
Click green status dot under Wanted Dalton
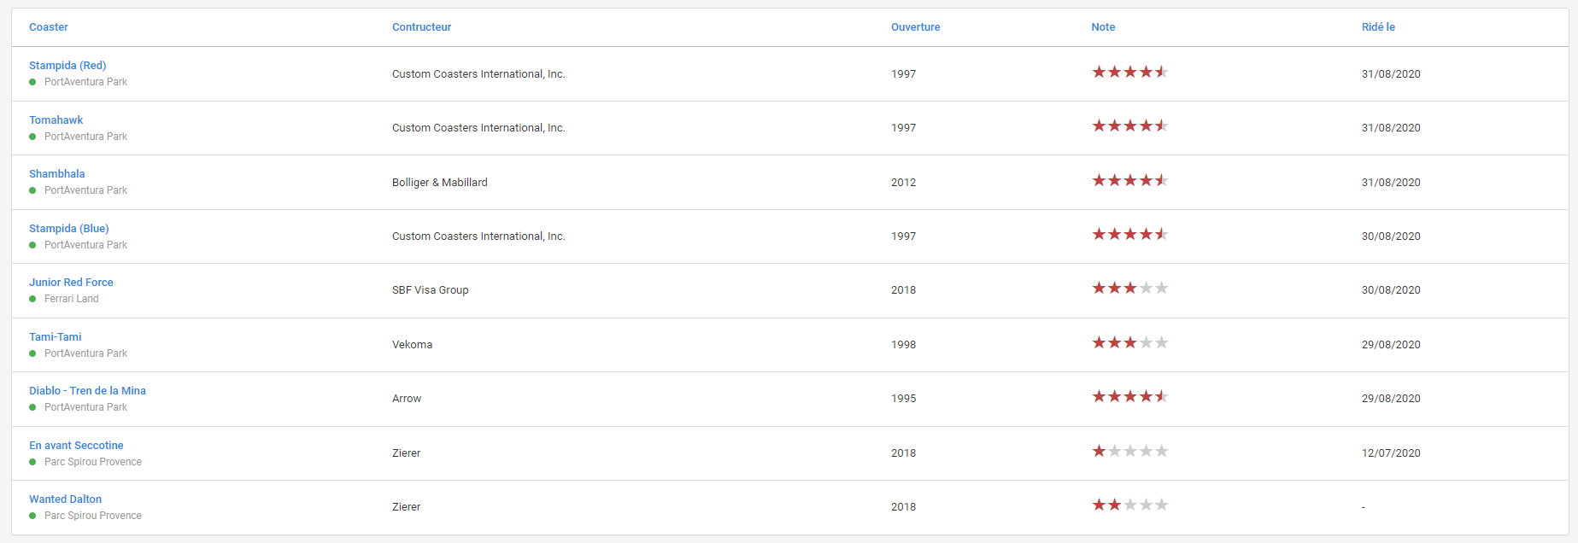pos(32,516)
